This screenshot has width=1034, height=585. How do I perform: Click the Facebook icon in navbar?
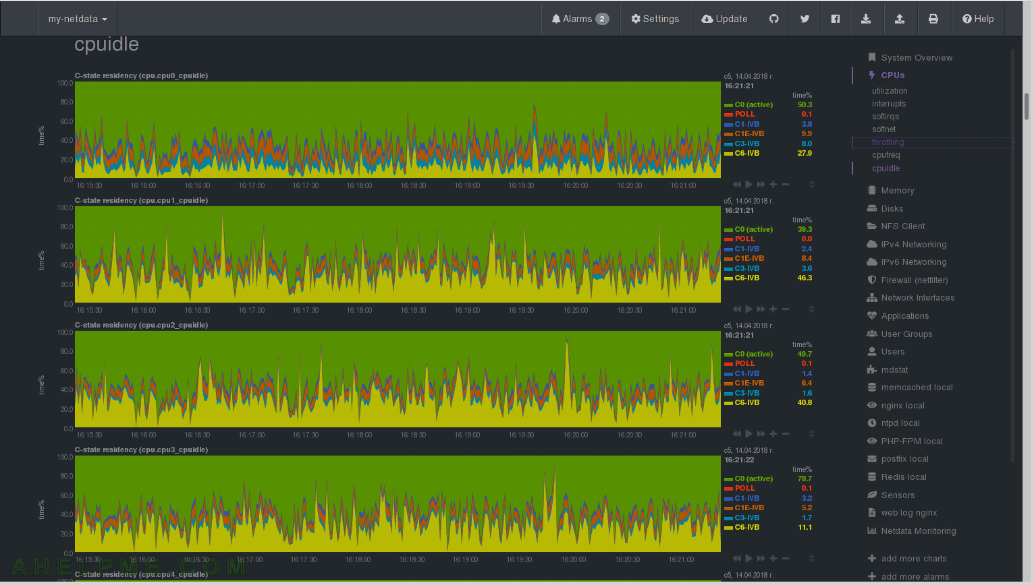[x=836, y=19]
